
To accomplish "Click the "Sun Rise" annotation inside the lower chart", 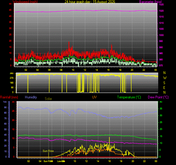I will click(48, 151).
